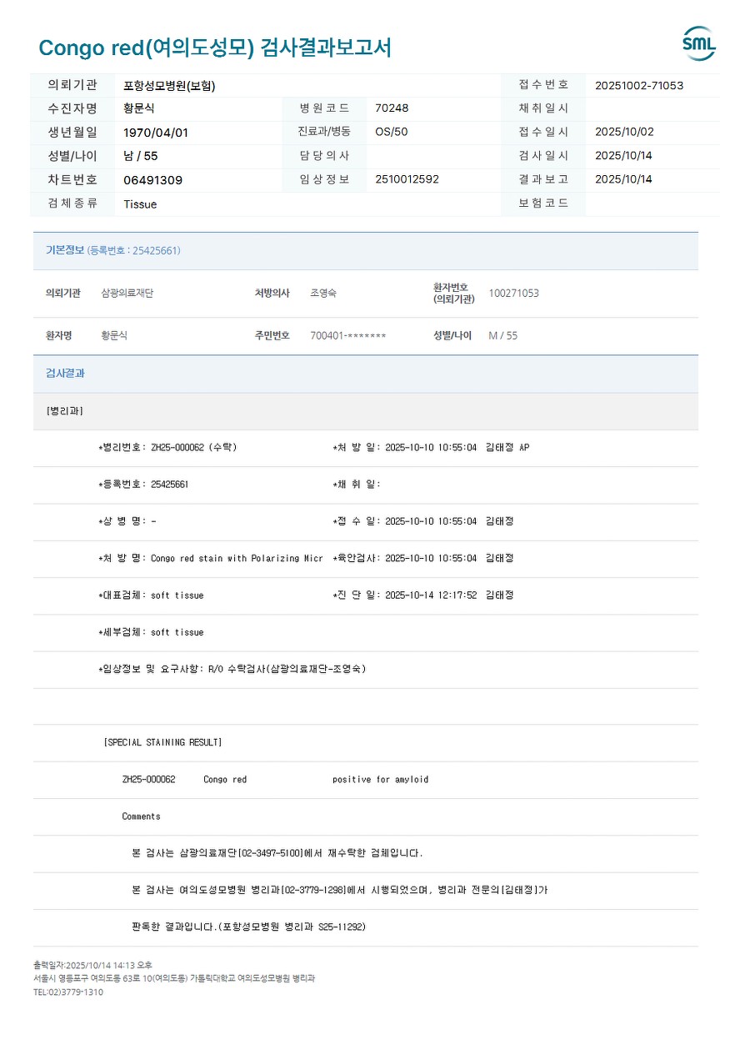This screenshot has width=750, height=1060.
Task: Click the 'Comments' heading
Action: [x=141, y=816]
